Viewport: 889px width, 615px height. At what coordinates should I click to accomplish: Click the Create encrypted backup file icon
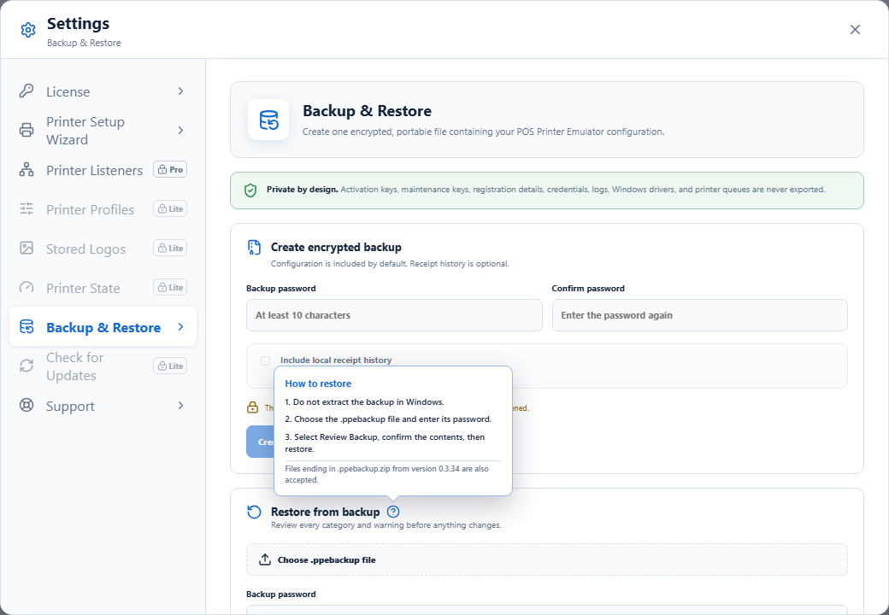pos(254,248)
